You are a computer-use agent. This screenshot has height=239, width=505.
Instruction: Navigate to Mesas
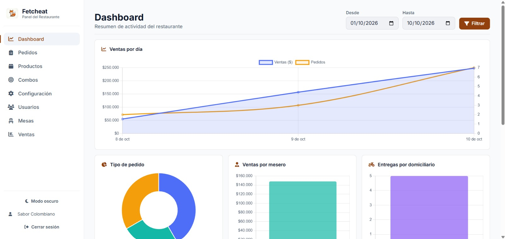[x=42, y=121]
